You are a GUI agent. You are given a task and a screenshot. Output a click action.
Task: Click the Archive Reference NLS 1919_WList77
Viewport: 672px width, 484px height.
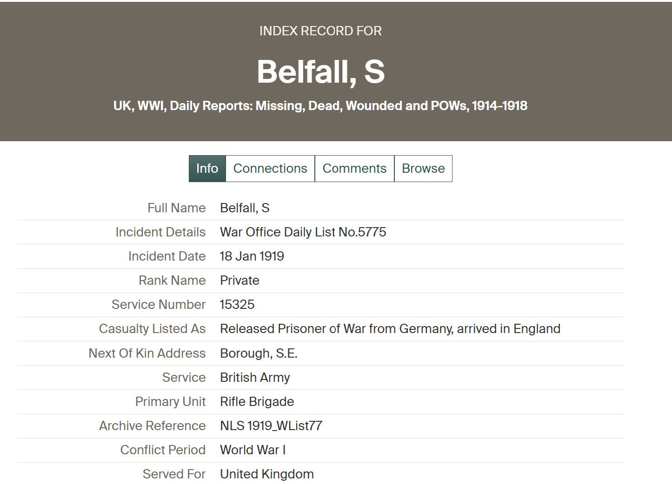pos(271,425)
